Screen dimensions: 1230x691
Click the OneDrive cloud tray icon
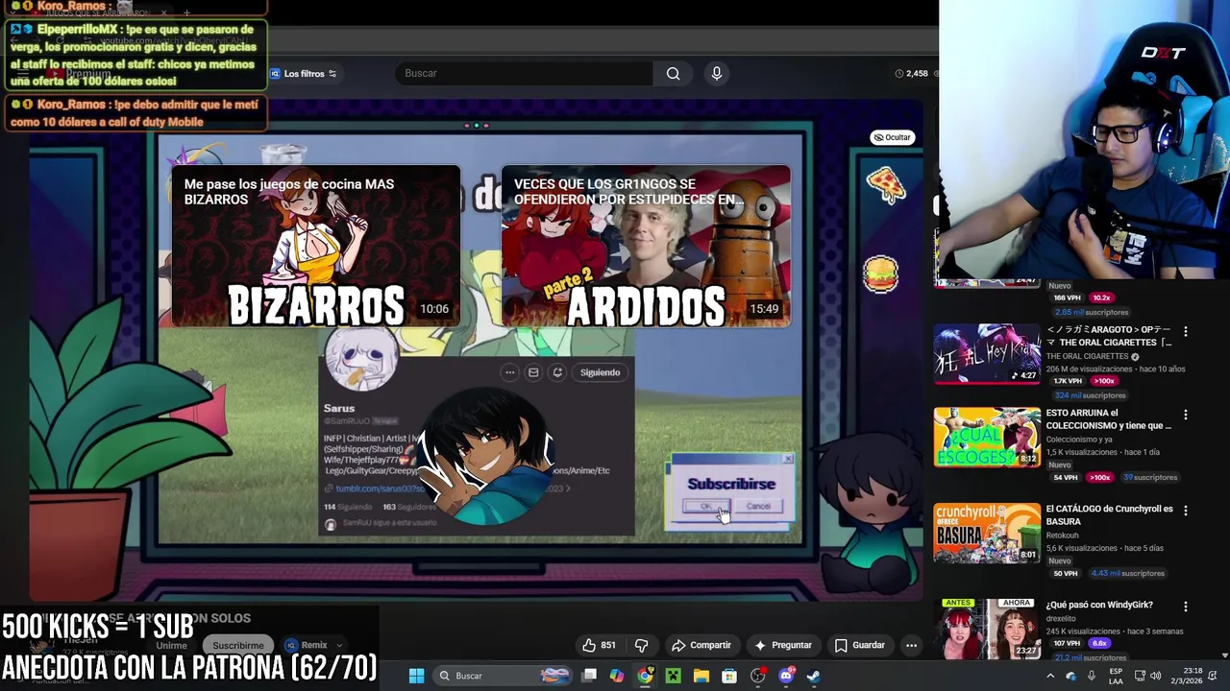[x=1070, y=676]
